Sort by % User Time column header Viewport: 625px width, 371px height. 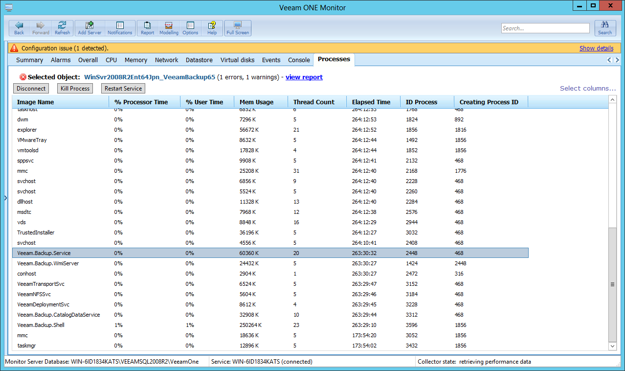tap(207, 102)
